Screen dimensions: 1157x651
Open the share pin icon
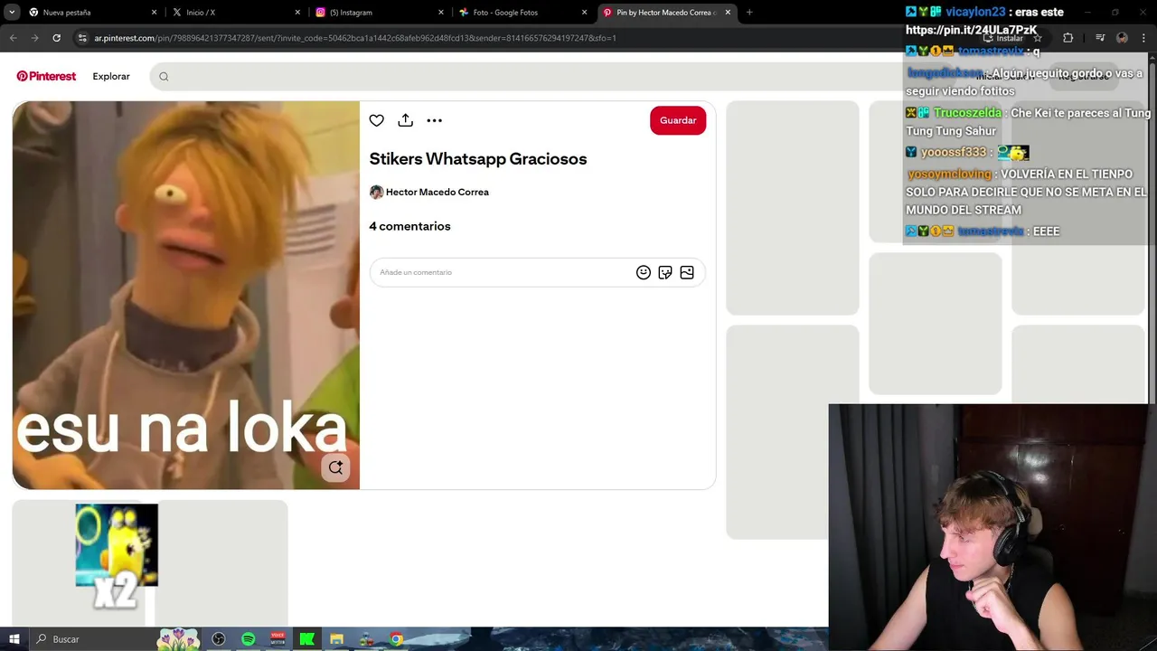coord(406,120)
